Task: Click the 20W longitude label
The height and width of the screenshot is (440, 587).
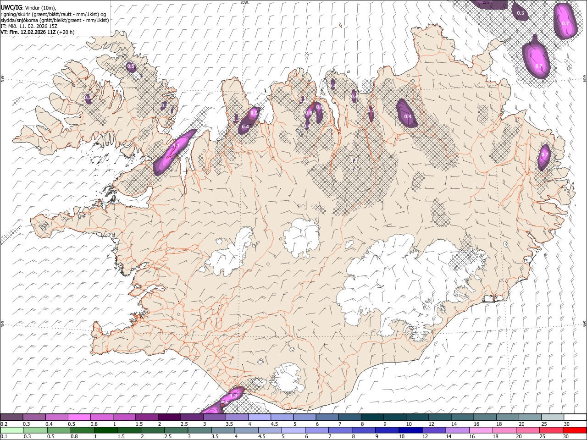Action: coord(244,2)
